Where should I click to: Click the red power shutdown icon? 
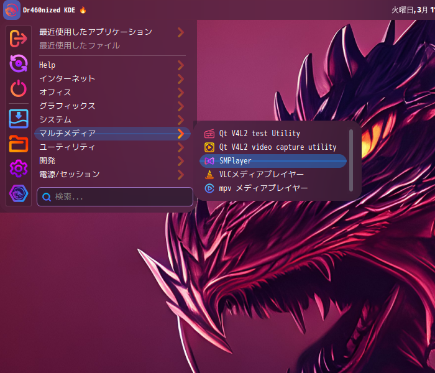pos(19,88)
